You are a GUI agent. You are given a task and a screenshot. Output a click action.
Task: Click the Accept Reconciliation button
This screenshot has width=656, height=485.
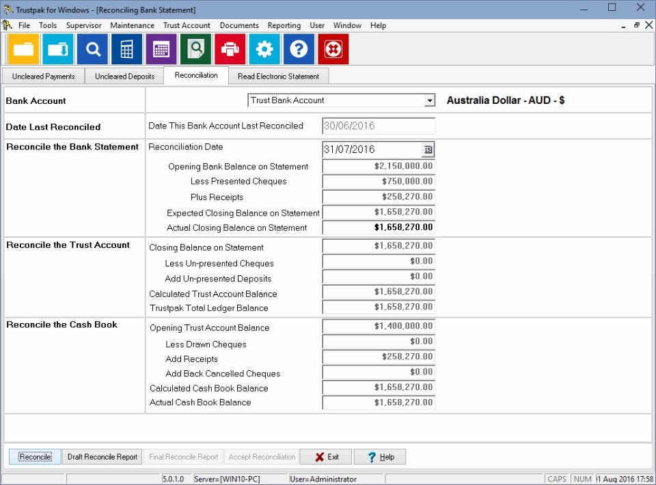[x=262, y=457]
